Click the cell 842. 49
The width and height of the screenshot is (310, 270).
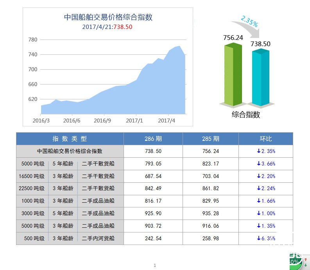[153, 188]
